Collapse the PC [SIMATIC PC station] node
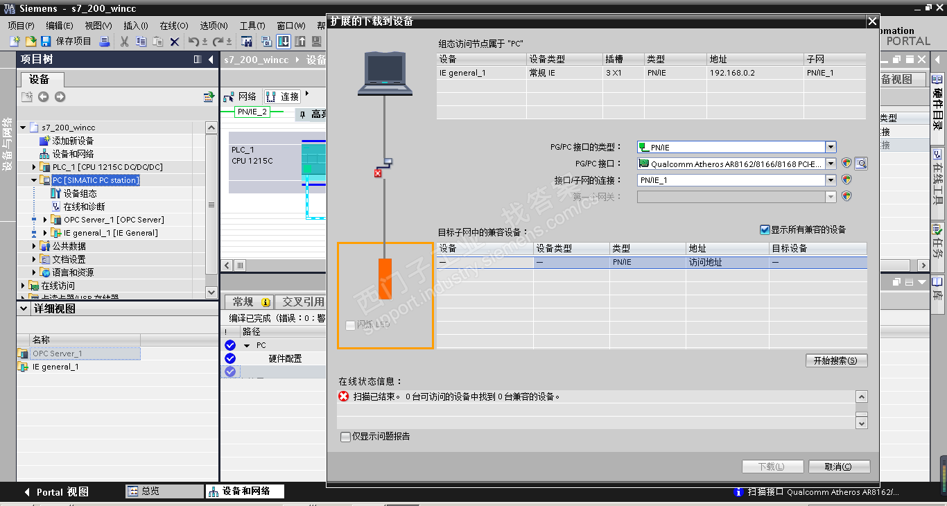Image resolution: width=947 pixels, height=506 pixels. pyautogui.click(x=34, y=180)
